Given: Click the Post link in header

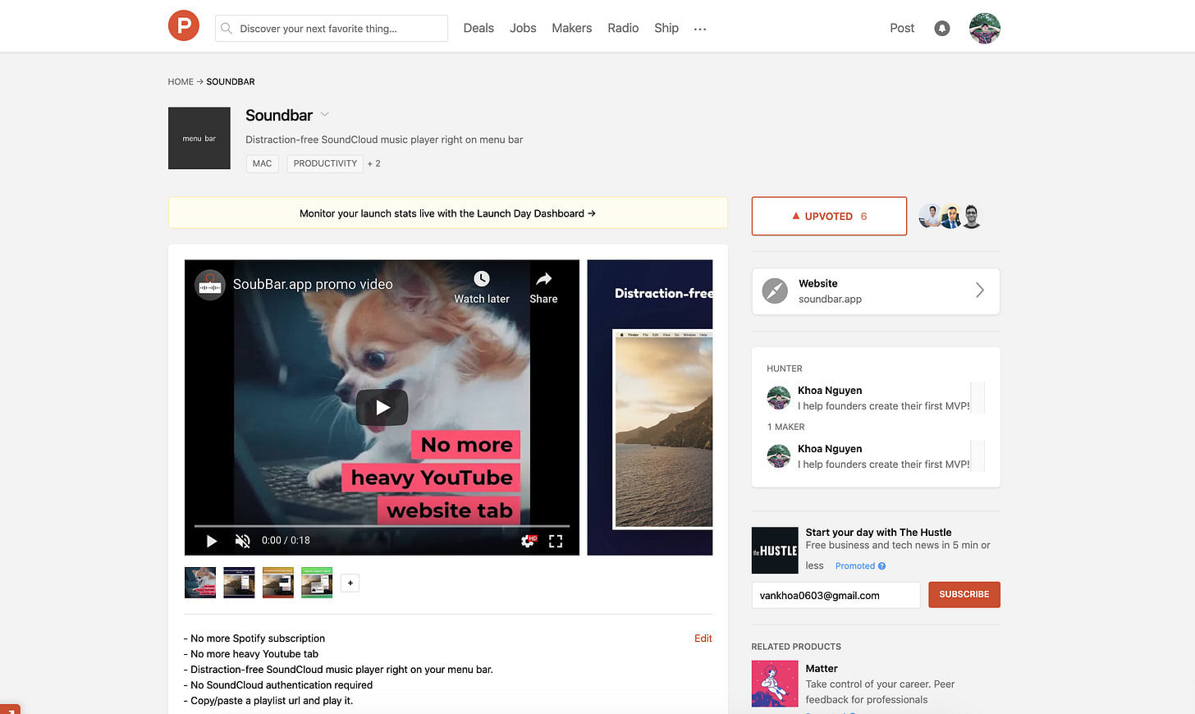Looking at the screenshot, I should [x=902, y=28].
